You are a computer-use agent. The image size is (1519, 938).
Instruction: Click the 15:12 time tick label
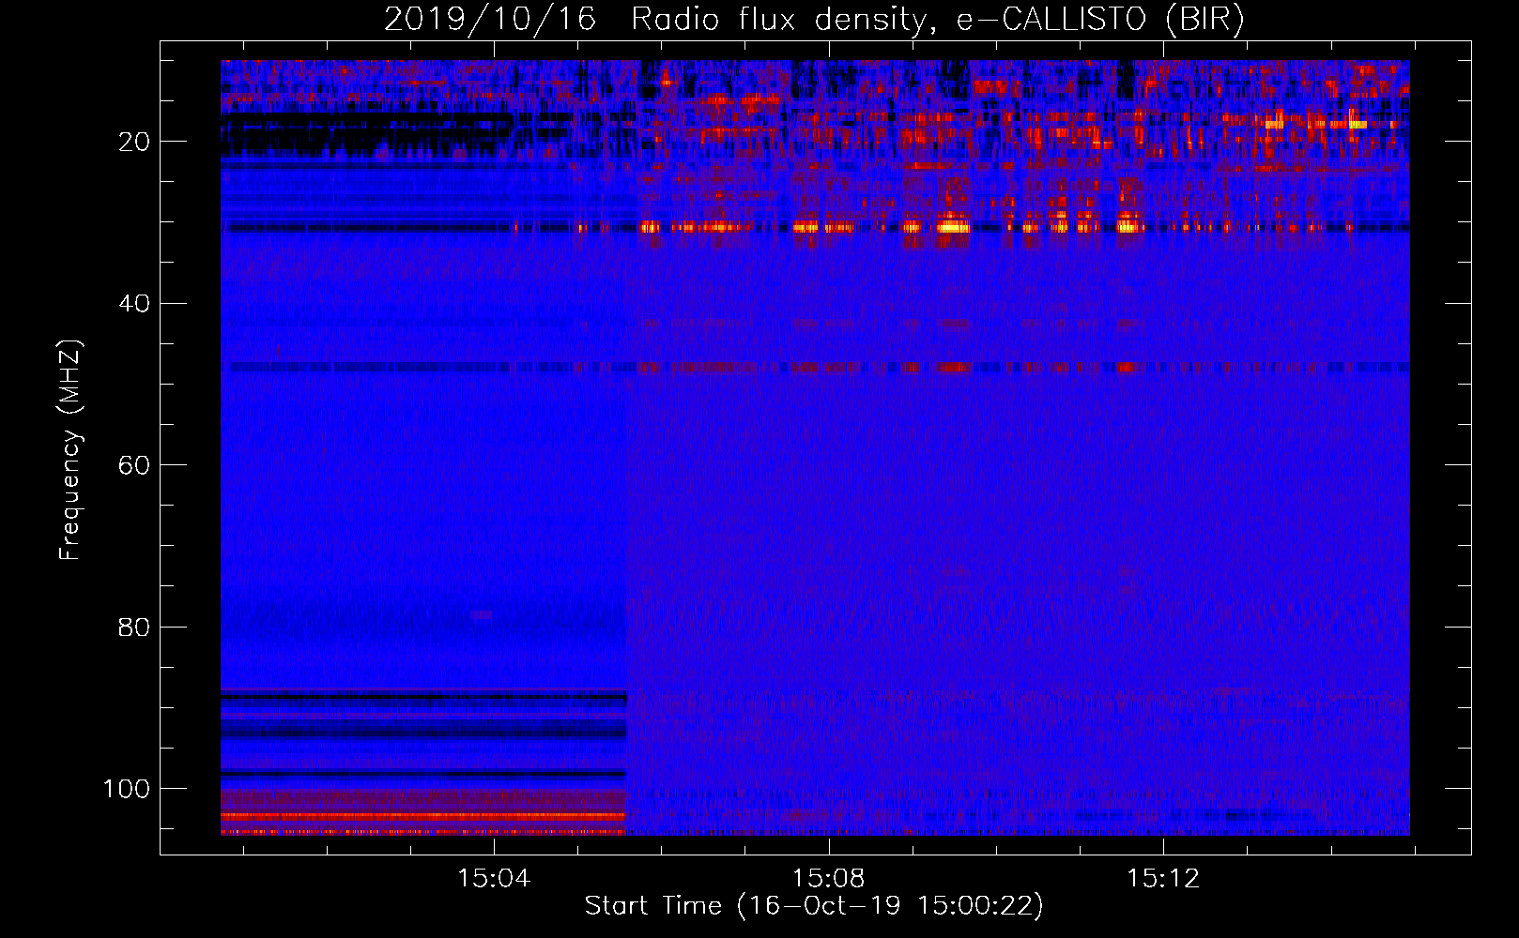tap(1163, 879)
